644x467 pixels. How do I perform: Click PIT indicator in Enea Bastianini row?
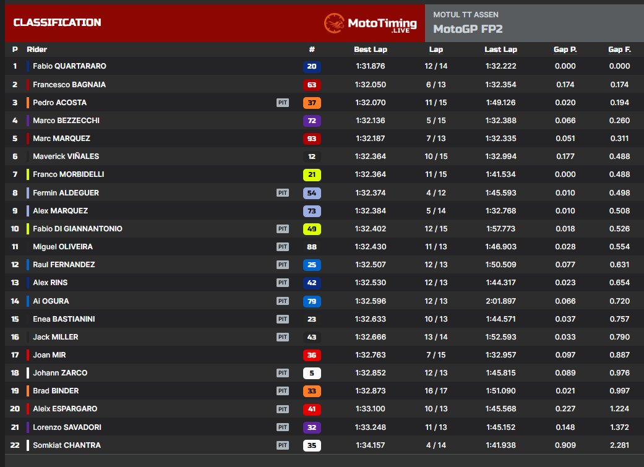coord(283,319)
